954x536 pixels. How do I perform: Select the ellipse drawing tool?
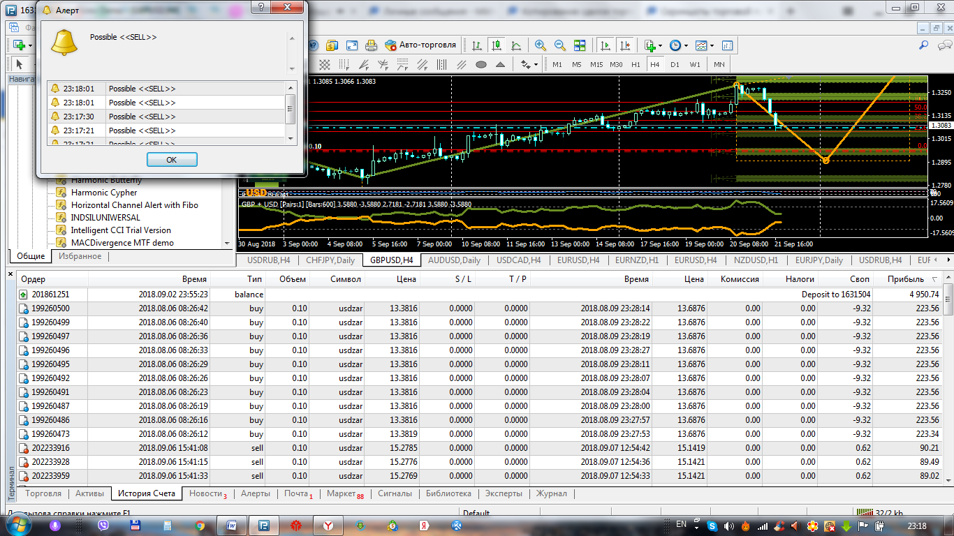[x=481, y=64]
